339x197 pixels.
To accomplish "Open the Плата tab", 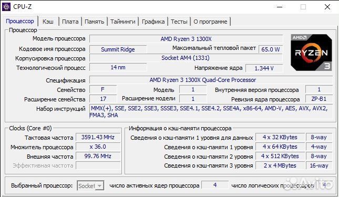I will coord(70,22).
